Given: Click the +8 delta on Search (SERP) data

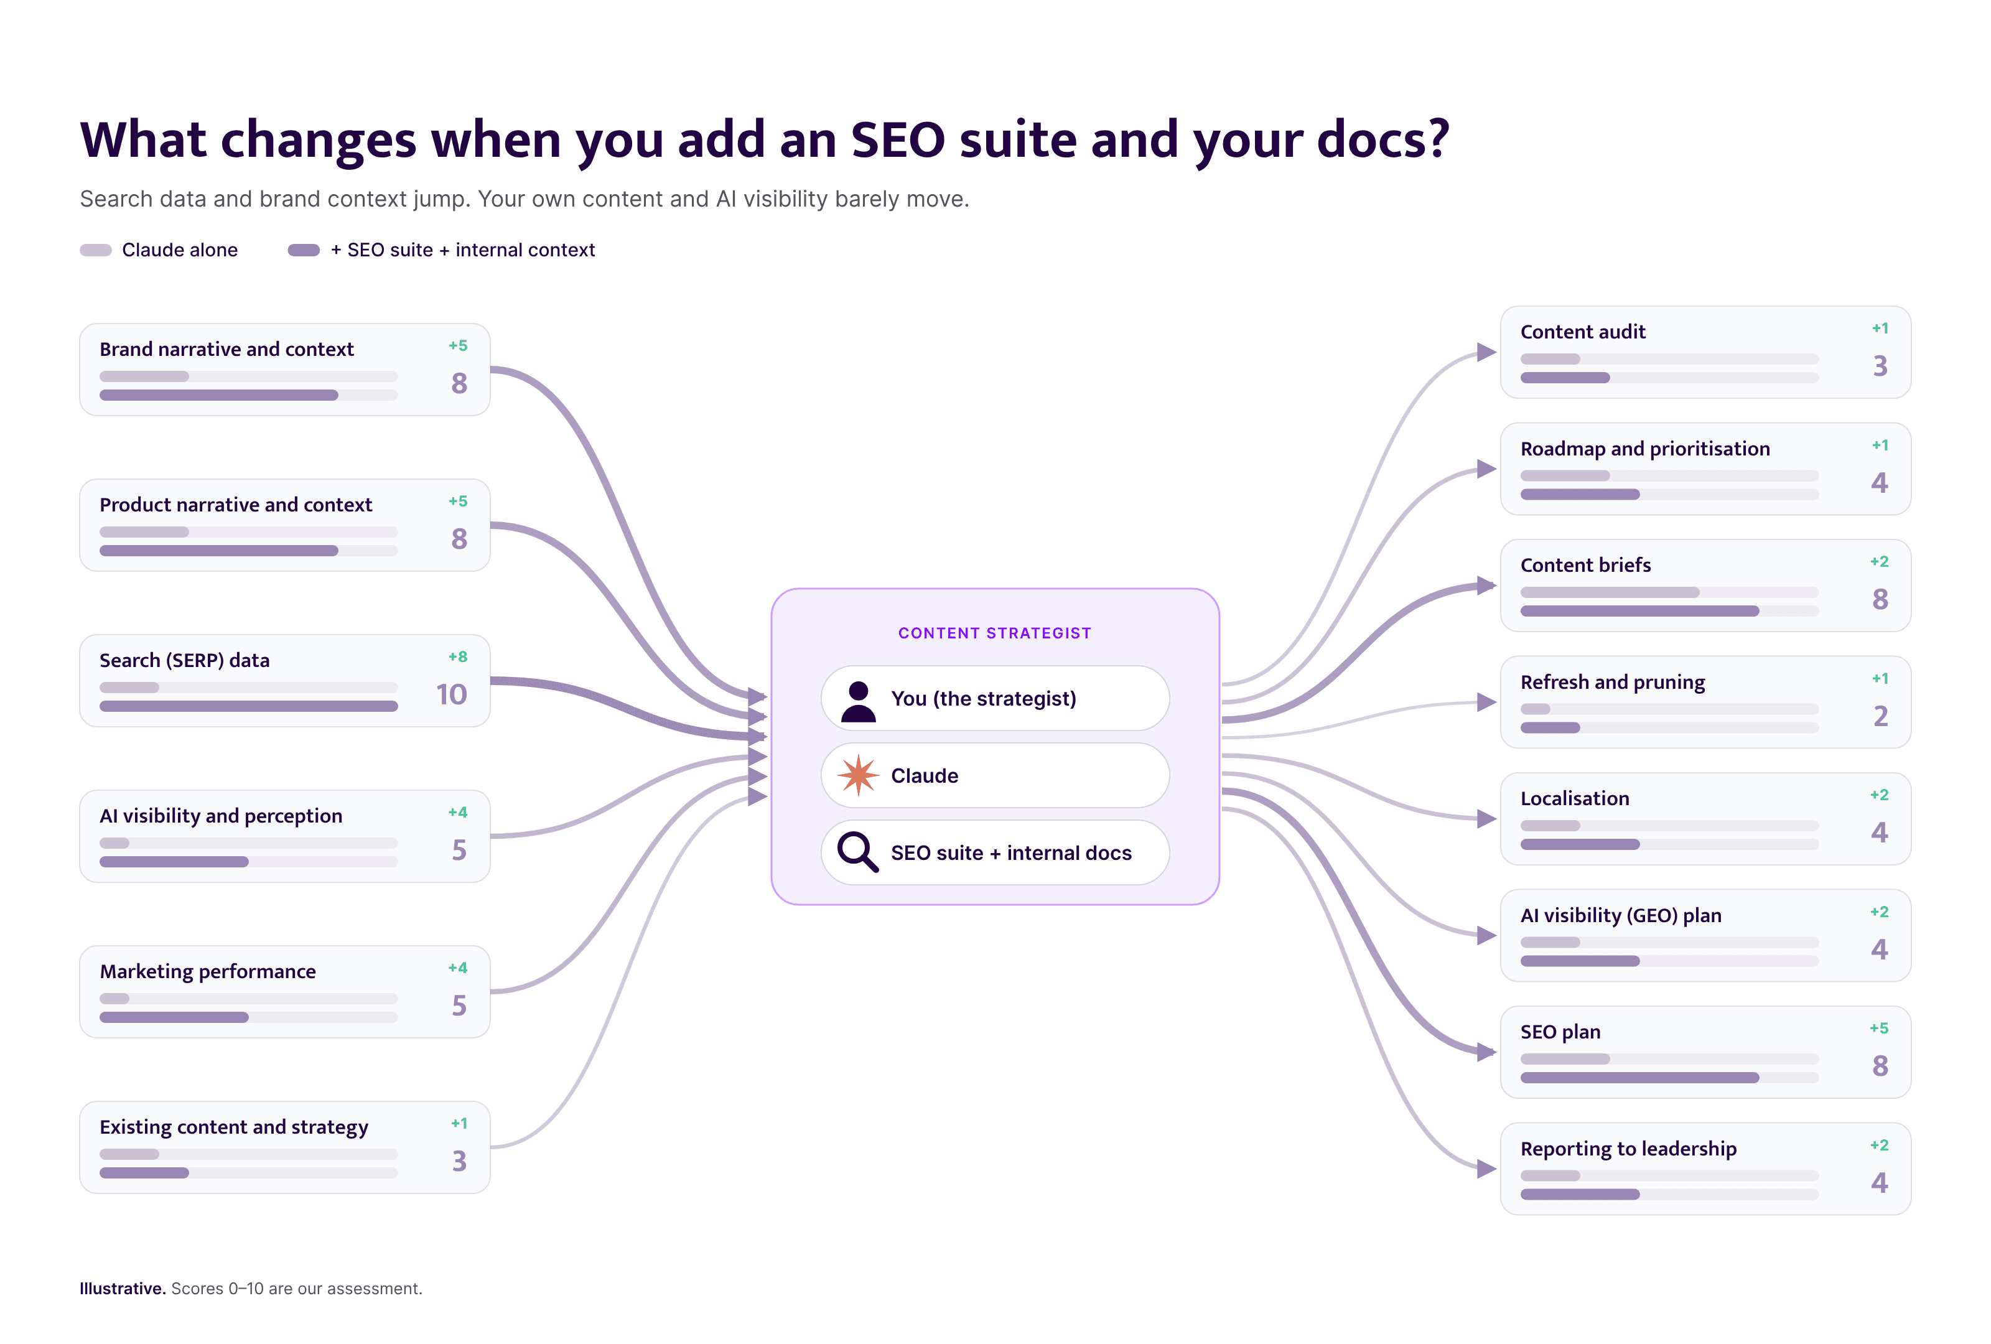Looking at the screenshot, I should coord(459,657).
